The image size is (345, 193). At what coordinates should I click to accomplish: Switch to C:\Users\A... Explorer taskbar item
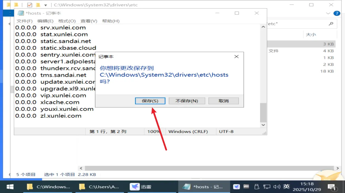click(x=100, y=187)
